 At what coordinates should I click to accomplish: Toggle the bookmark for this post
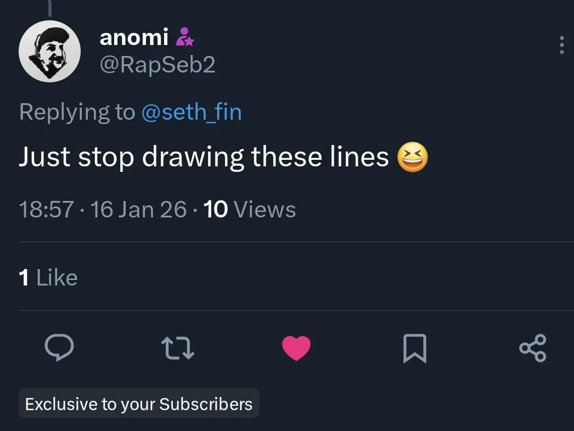[415, 349]
